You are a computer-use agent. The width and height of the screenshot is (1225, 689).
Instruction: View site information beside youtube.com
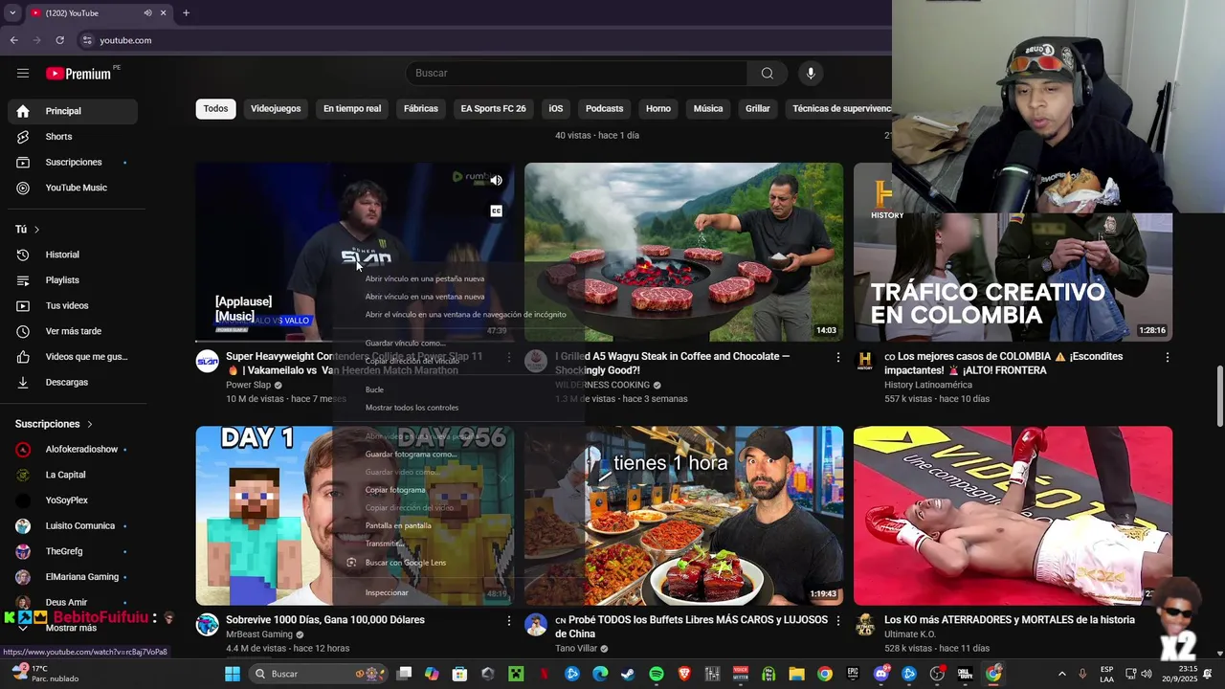point(87,40)
